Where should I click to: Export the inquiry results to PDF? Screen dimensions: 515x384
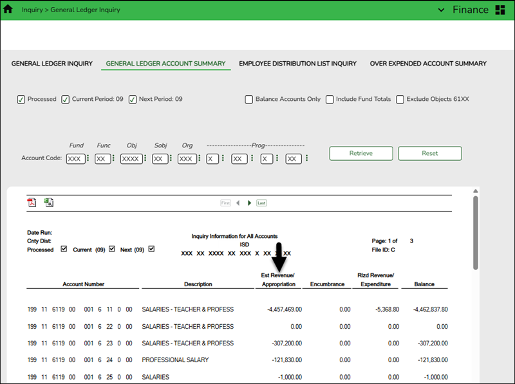pos(31,201)
